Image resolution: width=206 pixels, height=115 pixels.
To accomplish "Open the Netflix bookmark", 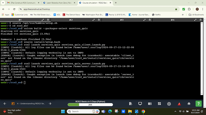I will (156, 15).
